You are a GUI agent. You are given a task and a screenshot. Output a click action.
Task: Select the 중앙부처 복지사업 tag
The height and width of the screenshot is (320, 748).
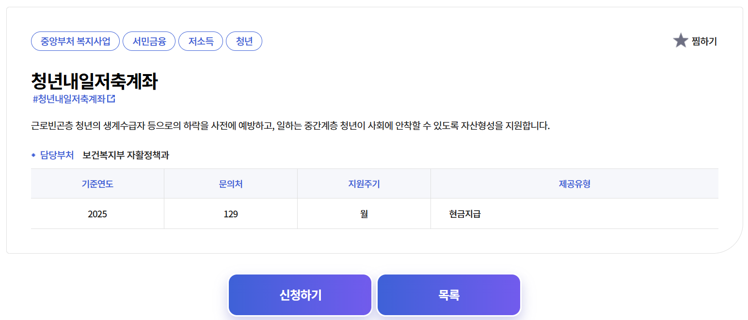[x=75, y=41]
